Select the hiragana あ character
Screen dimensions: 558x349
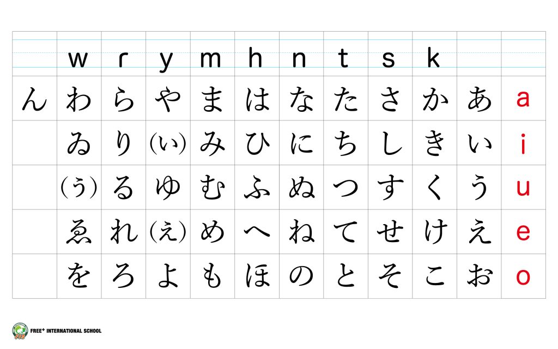tap(479, 100)
